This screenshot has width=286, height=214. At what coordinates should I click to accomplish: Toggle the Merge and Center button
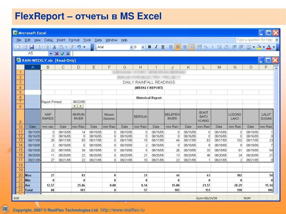[x=191, y=47]
